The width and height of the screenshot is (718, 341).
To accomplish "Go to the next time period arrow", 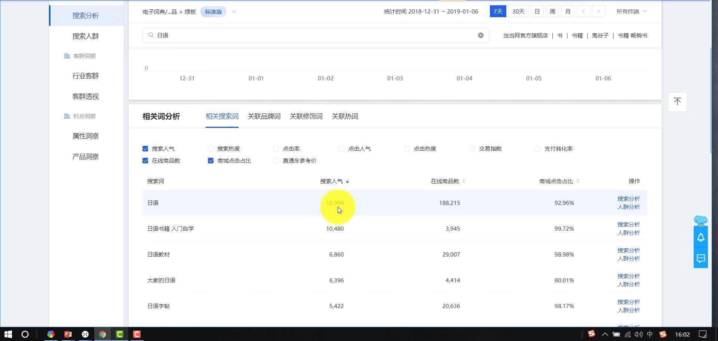I will click(599, 12).
